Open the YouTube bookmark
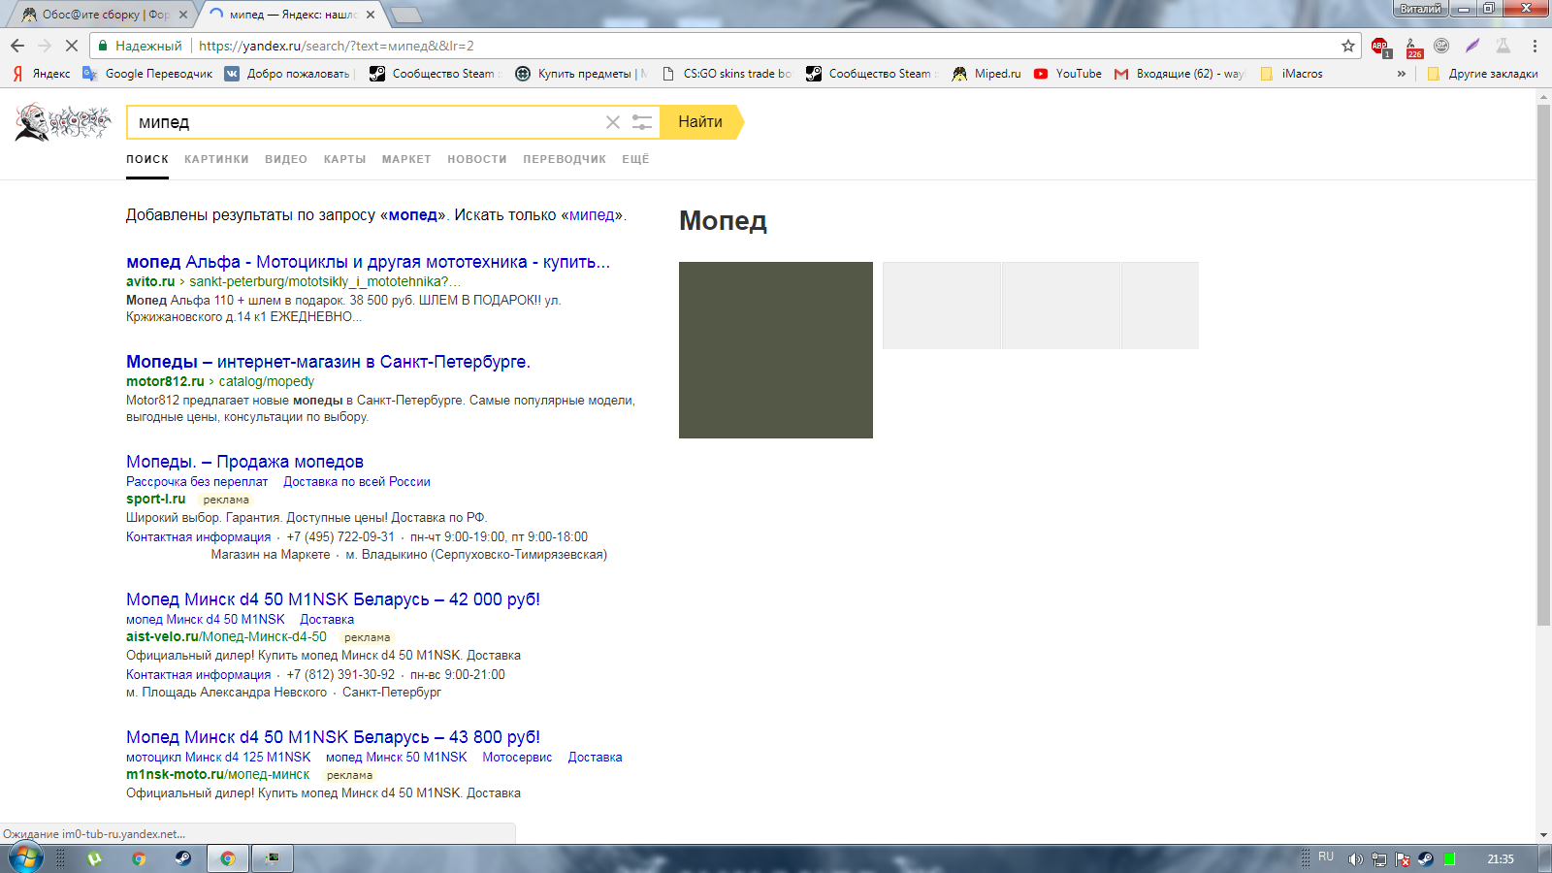The height and width of the screenshot is (873, 1552). (x=1068, y=74)
